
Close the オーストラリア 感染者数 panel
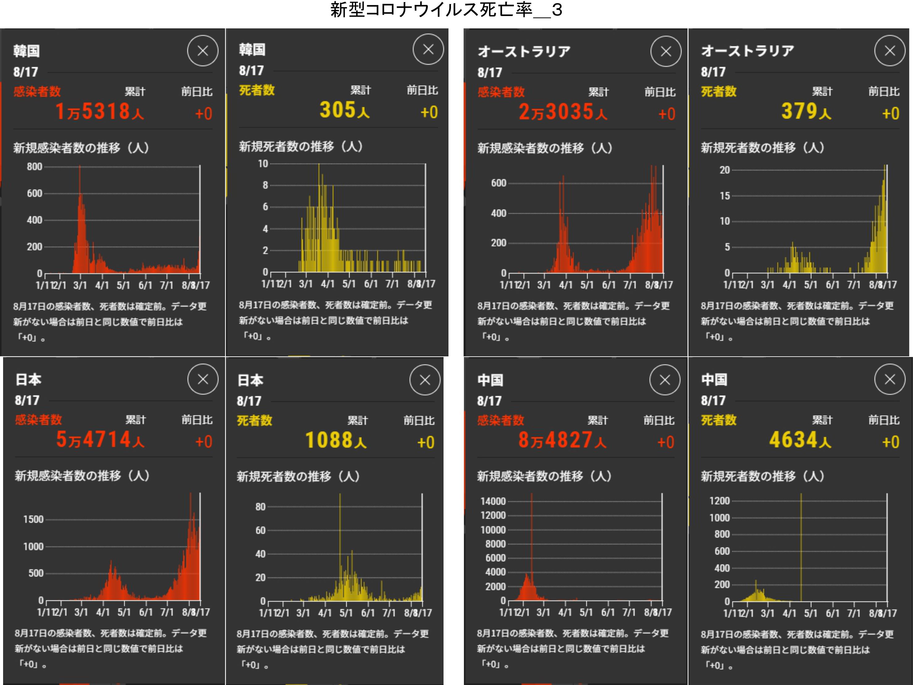(x=666, y=52)
